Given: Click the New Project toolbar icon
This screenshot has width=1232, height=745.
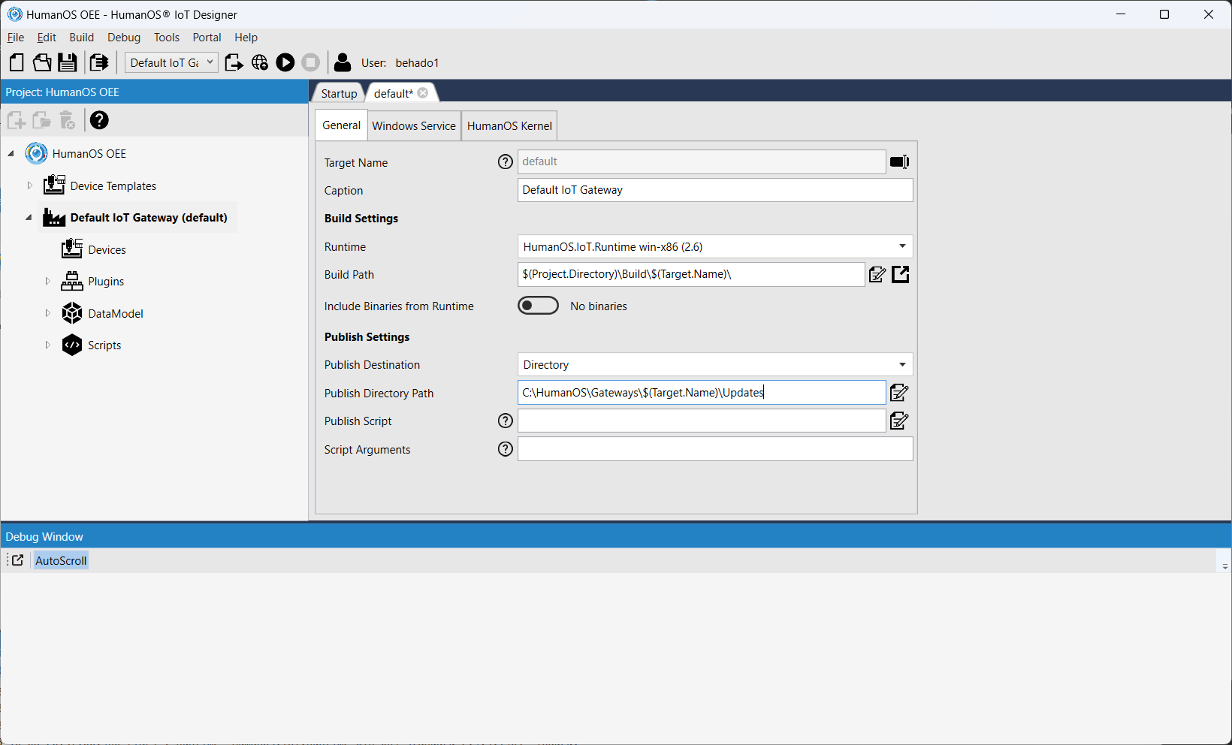Looking at the screenshot, I should pos(17,62).
